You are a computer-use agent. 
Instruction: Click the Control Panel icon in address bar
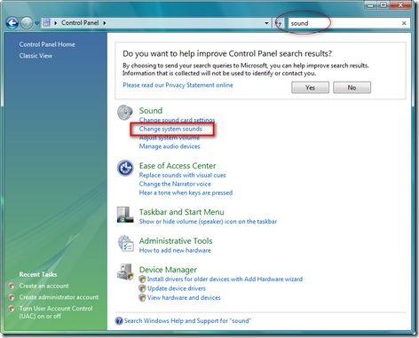[x=46, y=22]
